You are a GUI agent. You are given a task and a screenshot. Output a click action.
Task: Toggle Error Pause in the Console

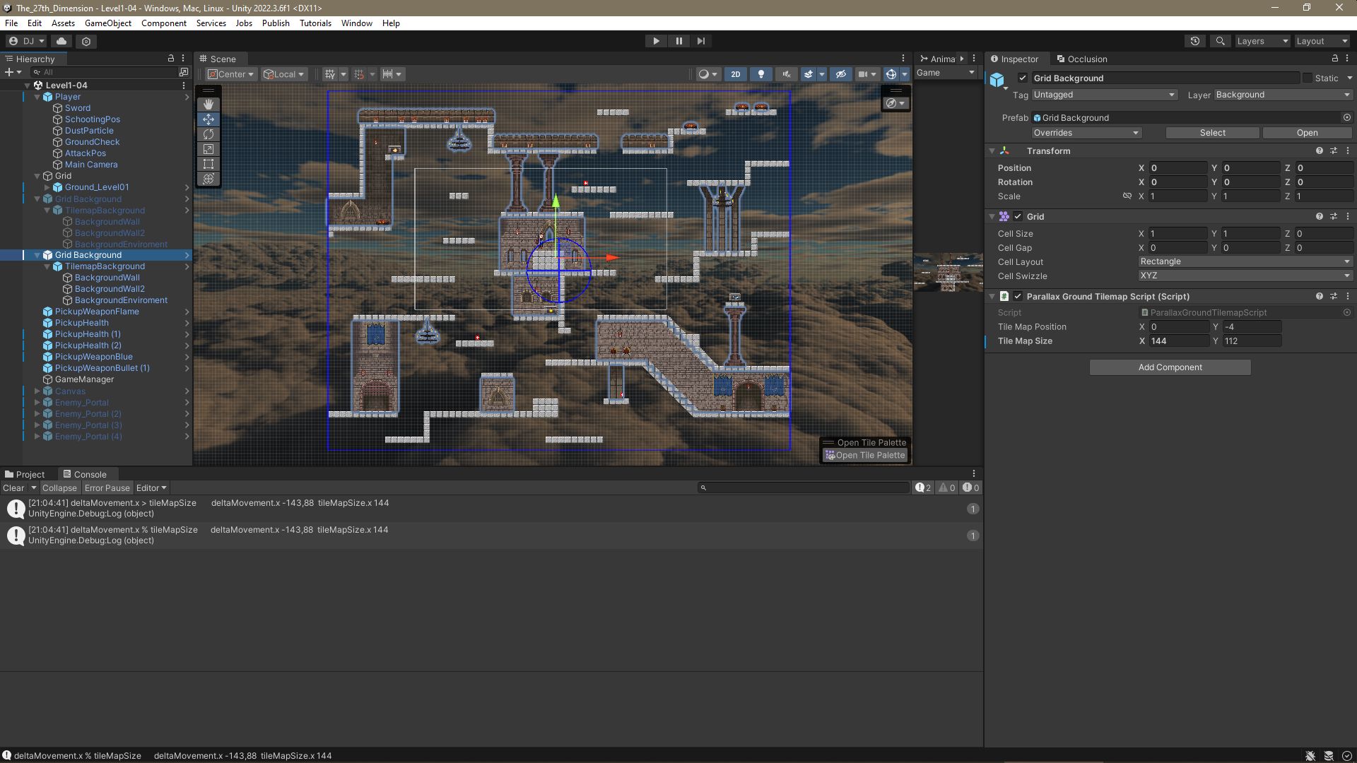point(107,487)
